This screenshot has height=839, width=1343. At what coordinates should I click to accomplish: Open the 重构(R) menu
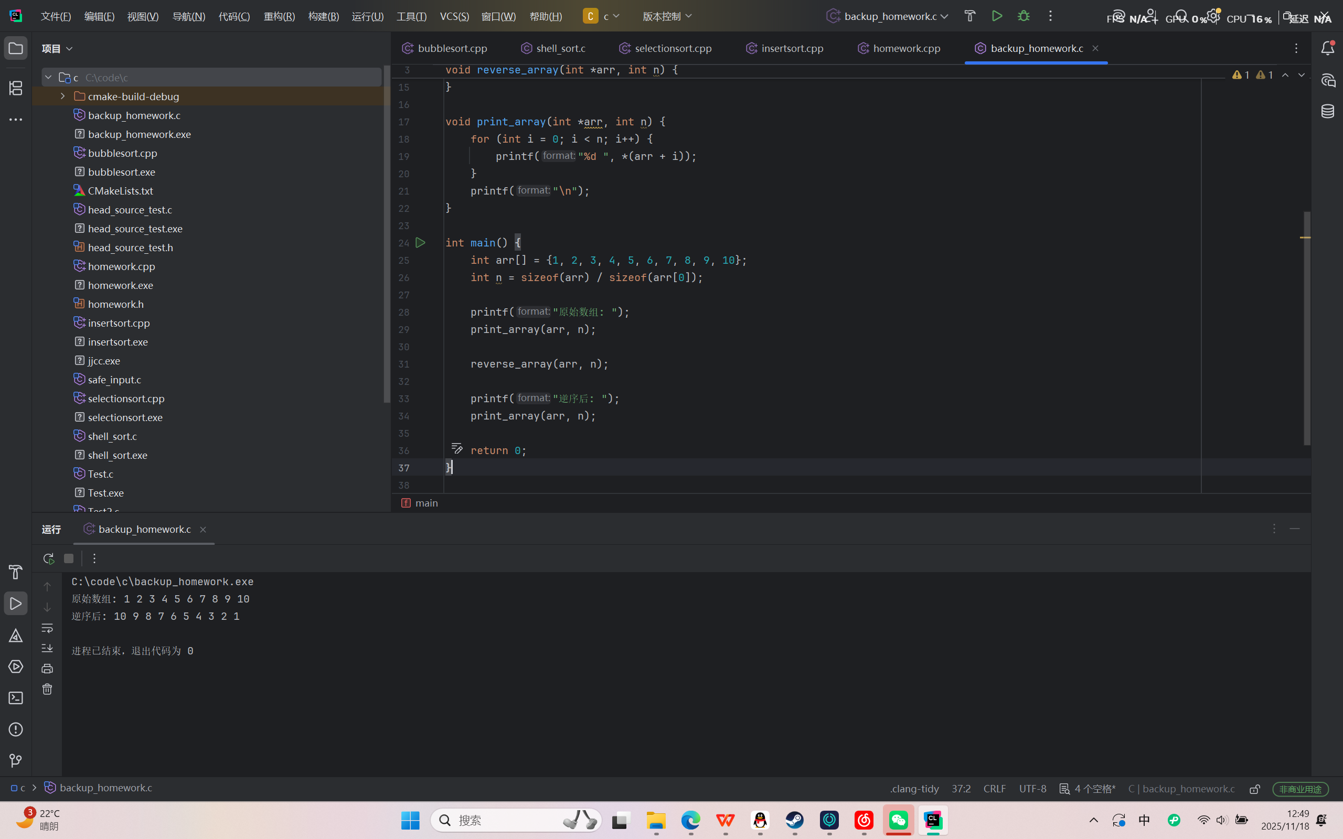(279, 16)
